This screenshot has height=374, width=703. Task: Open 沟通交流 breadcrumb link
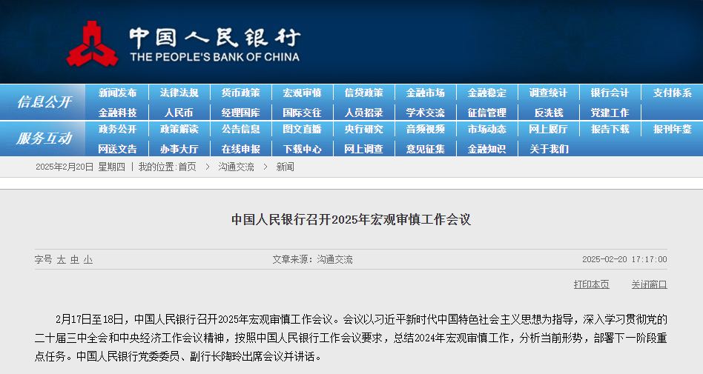pyautogui.click(x=237, y=167)
